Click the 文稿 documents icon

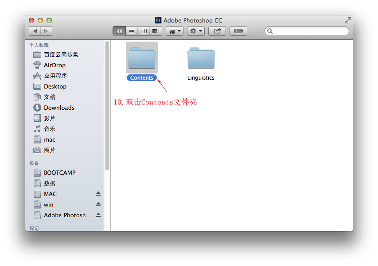[37, 97]
